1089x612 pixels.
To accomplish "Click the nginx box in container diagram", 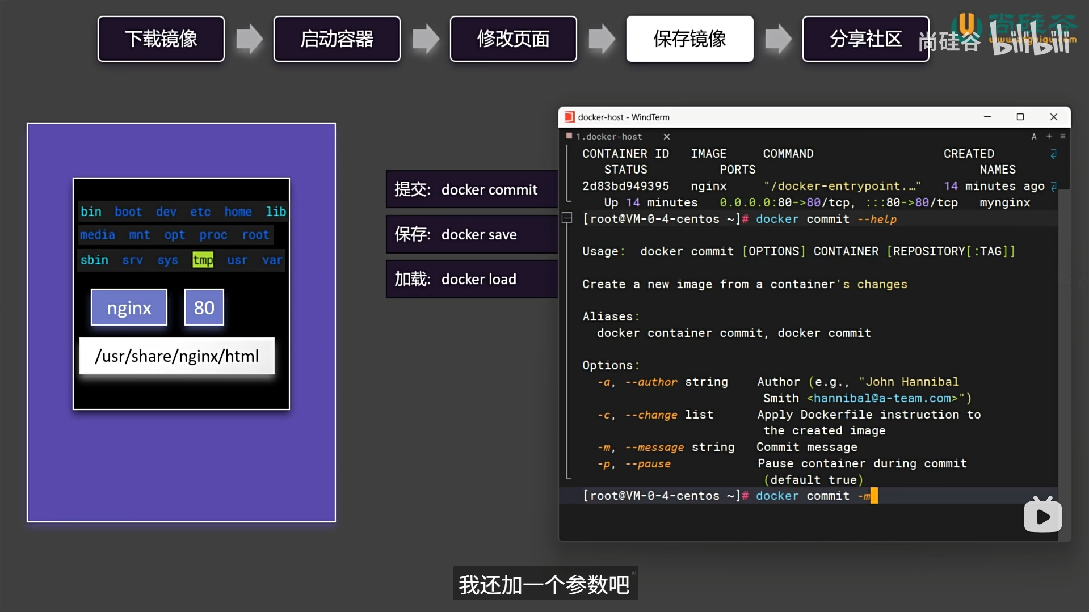I will 129,307.
